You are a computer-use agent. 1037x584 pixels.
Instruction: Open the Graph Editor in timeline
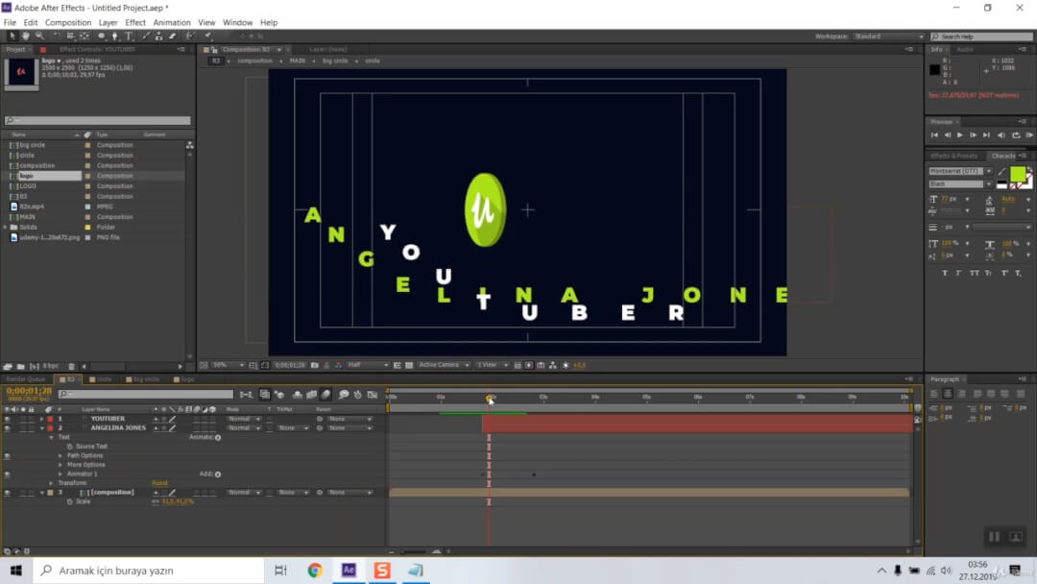click(x=373, y=395)
